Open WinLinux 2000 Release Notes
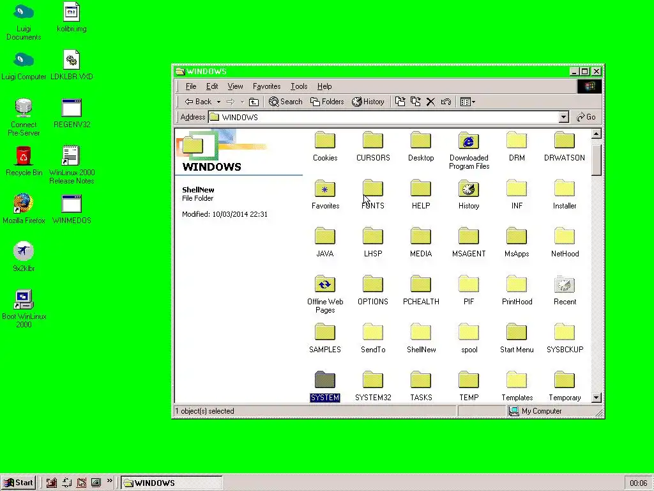Screen dimensions: 654x491 (72, 165)
